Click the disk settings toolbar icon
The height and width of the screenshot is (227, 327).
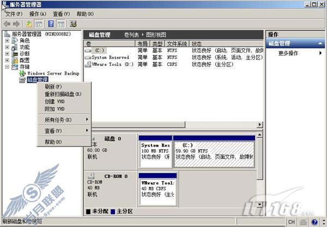point(73,24)
